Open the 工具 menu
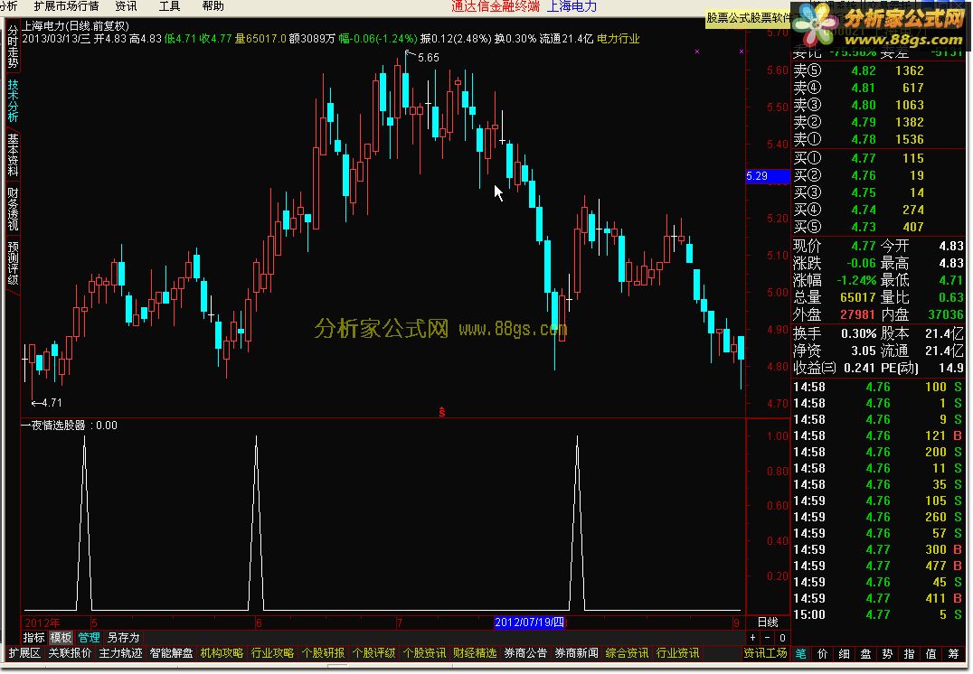The image size is (973, 674). (169, 6)
